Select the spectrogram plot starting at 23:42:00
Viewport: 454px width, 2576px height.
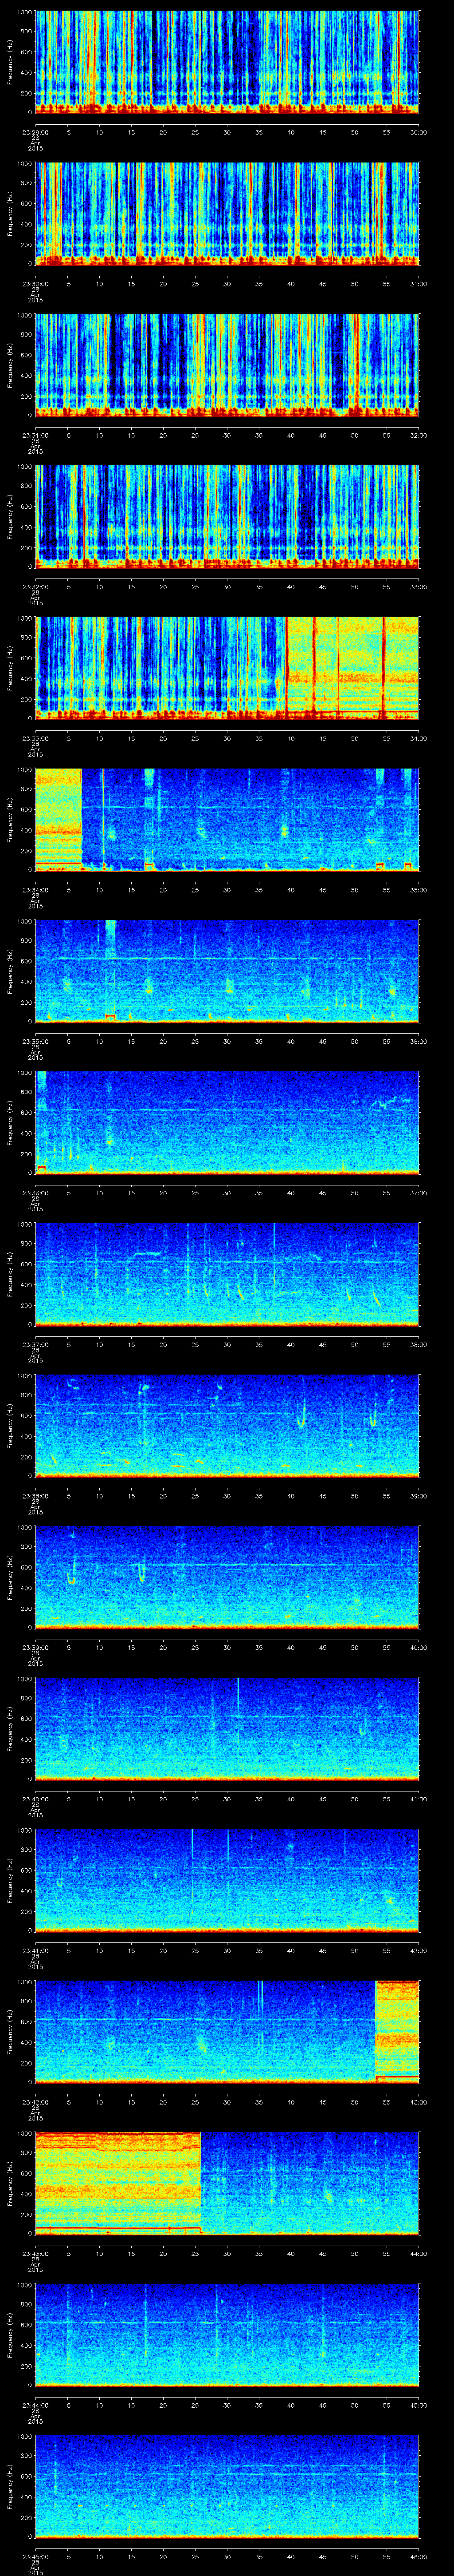(227, 2032)
